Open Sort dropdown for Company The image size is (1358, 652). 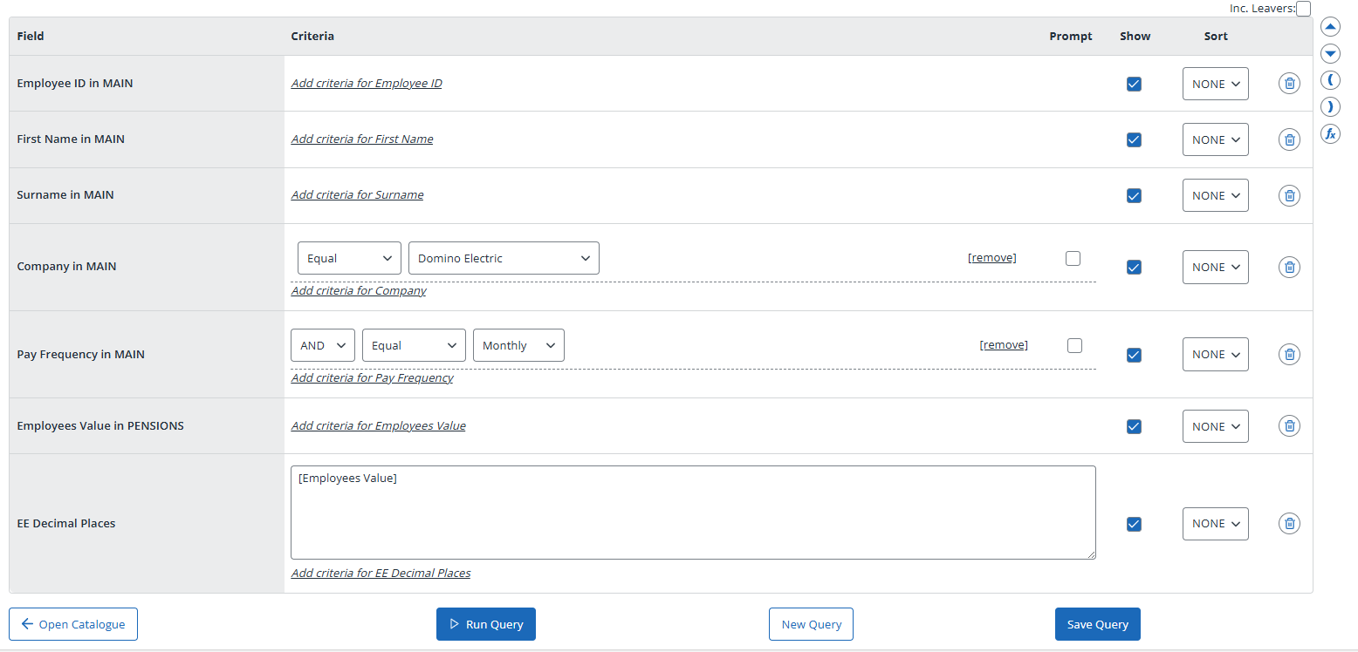click(1215, 267)
